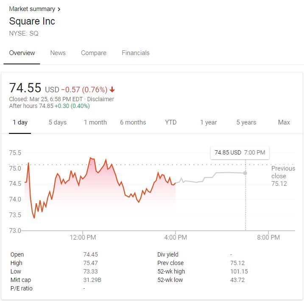Click the Disclaimer link
The width and height of the screenshot is (304, 301).
coord(100,99)
